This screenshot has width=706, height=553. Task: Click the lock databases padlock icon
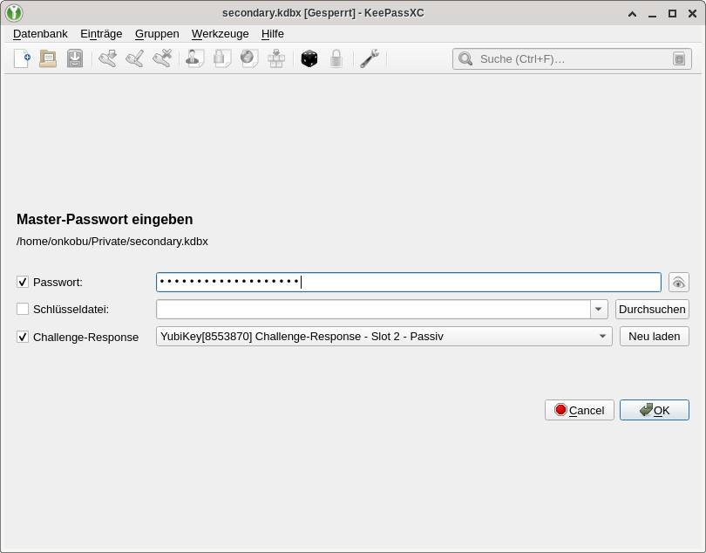click(x=336, y=58)
